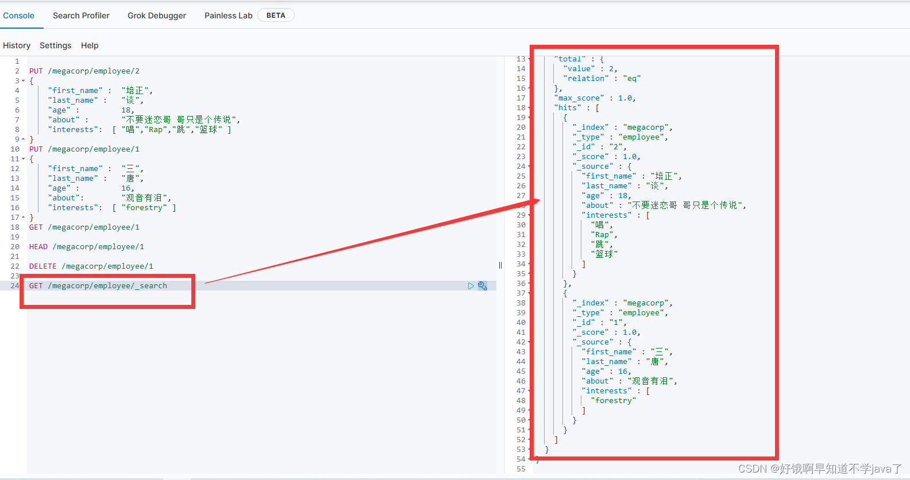Collapse the output fold arrow at line 13
The width and height of the screenshot is (910, 480).
(529, 59)
